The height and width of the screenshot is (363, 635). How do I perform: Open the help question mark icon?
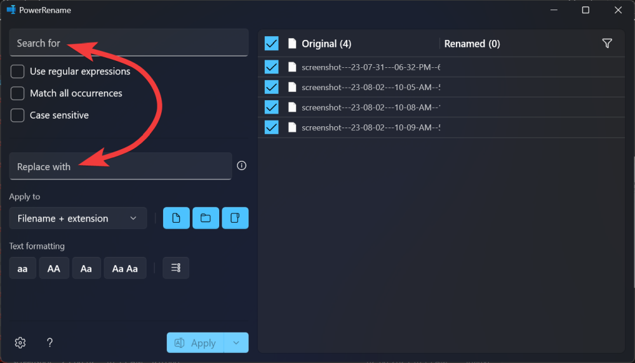[x=50, y=343]
